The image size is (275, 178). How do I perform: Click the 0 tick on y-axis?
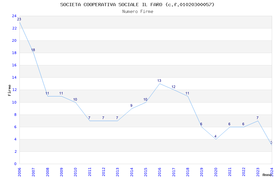tap(16, 164)
